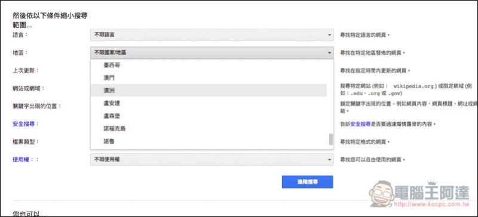Screen dimensions: 478x217
Task: Select 諾魯 at the bottom of list
Action: click(209, 141)
